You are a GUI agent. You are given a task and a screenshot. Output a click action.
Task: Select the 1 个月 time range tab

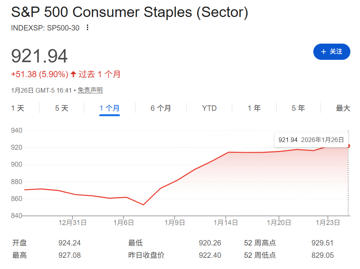110,108
